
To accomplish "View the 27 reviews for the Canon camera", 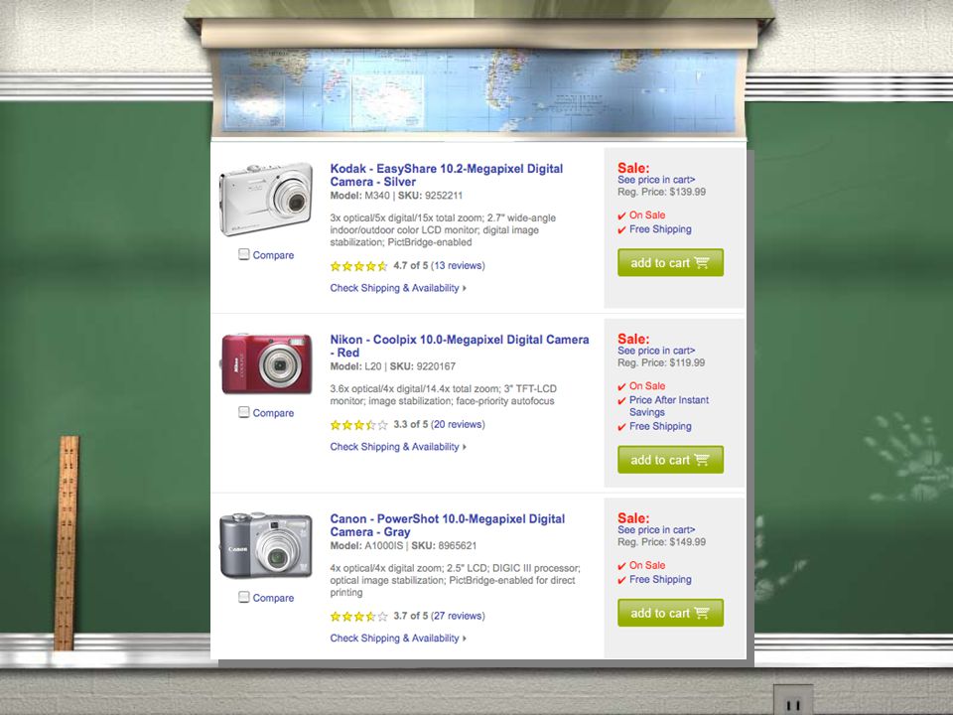I will [x=458, y=616].
